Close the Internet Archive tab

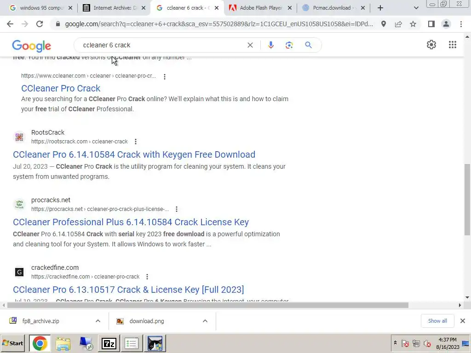tap(144, 8)
